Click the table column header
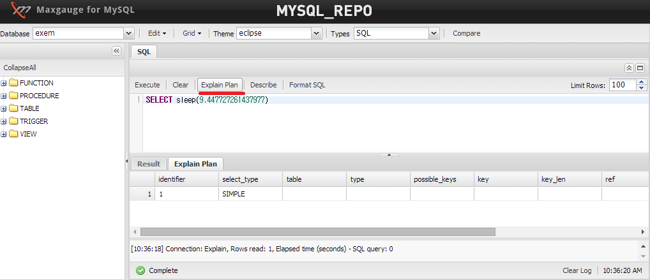The image size is (650, 280). 314,179
